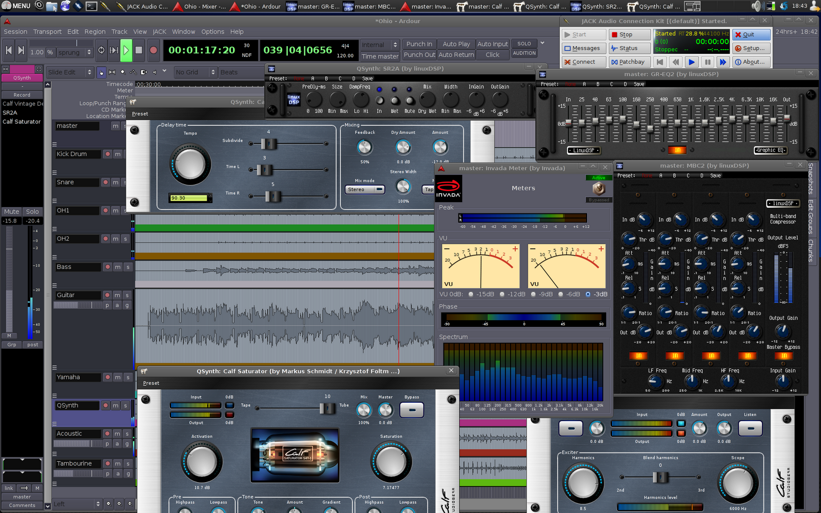Open JACK Setup dialog
The width and height of the screenshot is (821, 513).
(x=751, y=48)
